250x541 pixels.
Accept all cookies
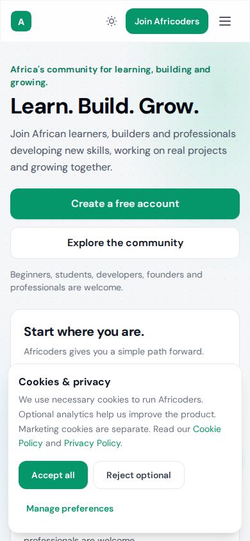pos(53,475)
